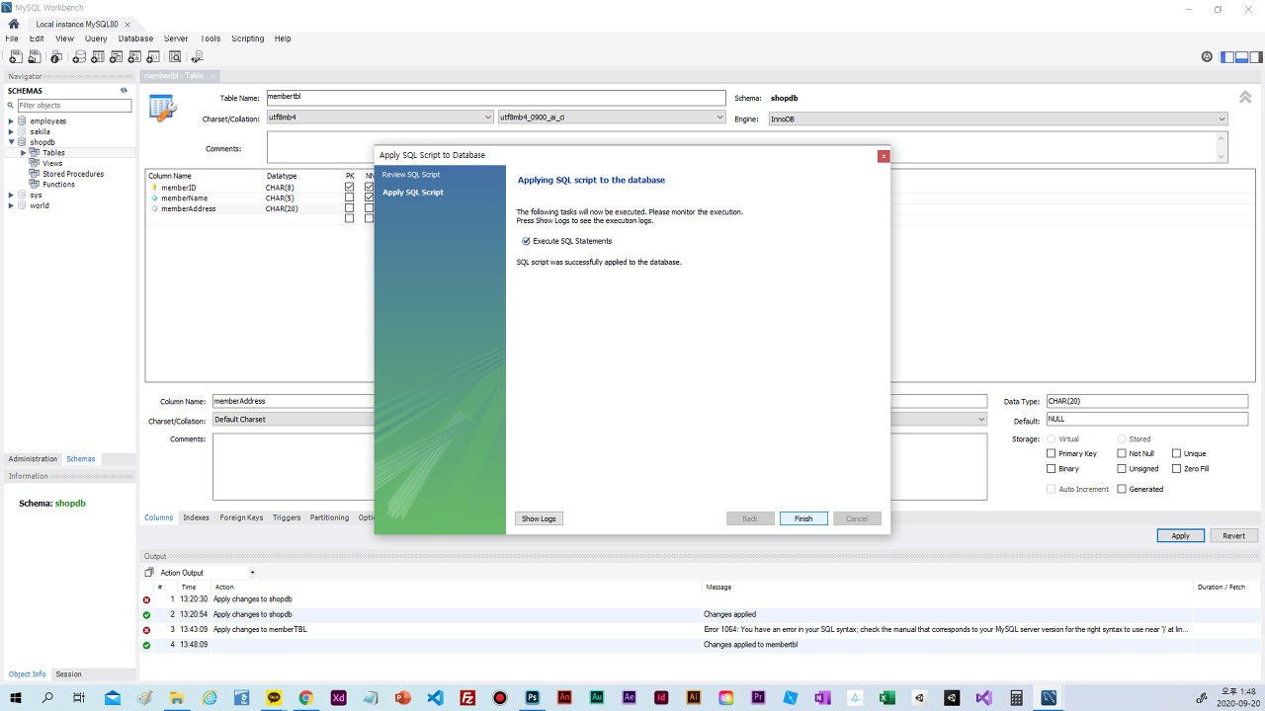The image size is (1265, 711).
Task: Enable the Unique checkbox
Action: point(1176,454)
